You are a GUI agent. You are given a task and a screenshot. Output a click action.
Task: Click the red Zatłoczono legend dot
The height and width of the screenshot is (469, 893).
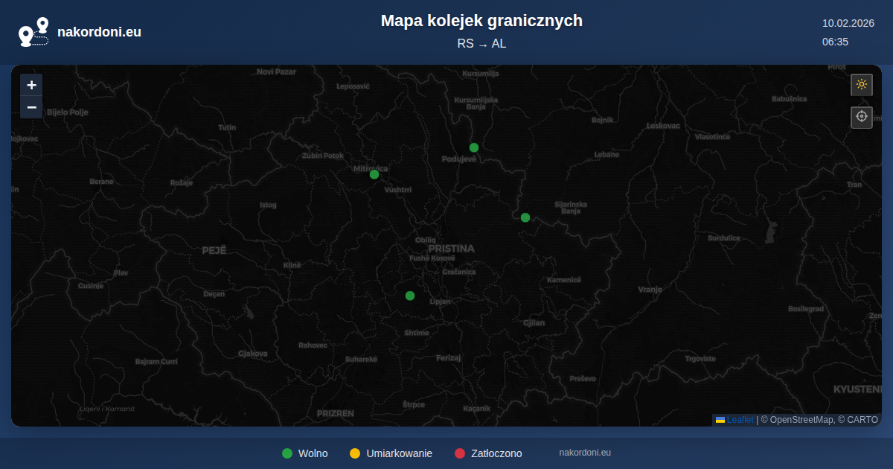tap(460, 453)
